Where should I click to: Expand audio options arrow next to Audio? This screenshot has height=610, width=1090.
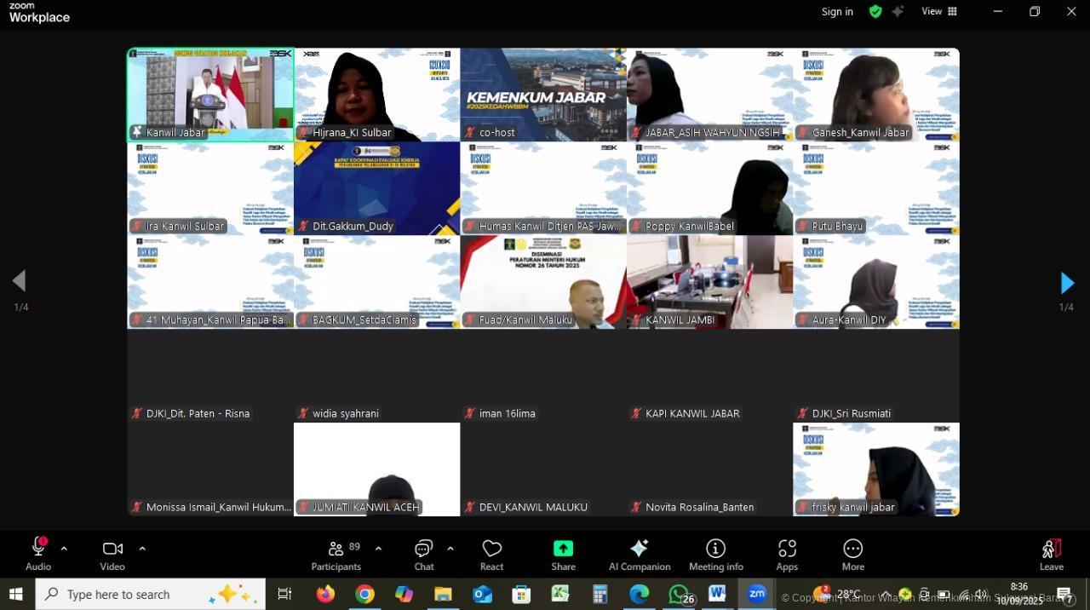[x=64, y=549]
